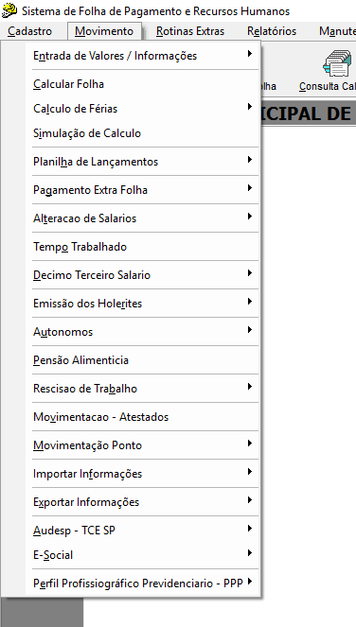
Task: Open Exportar Informações submenu
Action: point(143,502)
